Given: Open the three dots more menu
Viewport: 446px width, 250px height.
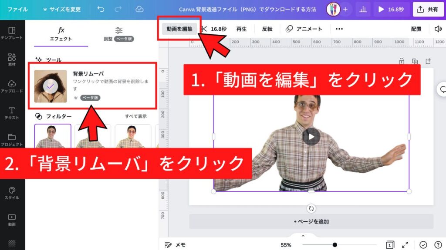Looking at the screenshot, I should click(x=339, y=29).
